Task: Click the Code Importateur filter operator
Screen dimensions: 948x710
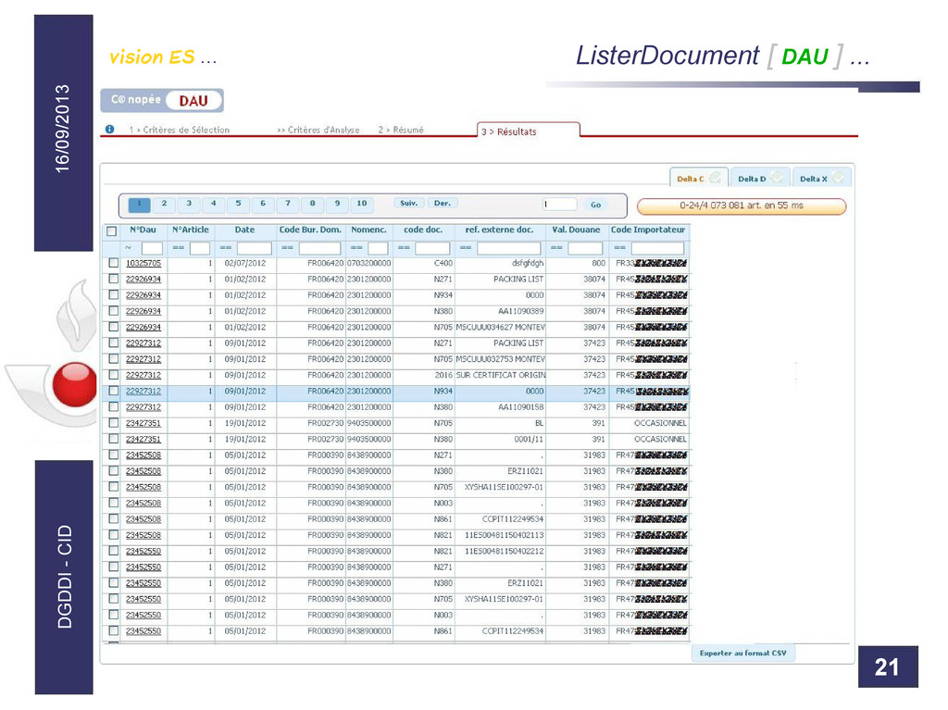Action: [x=620, y=248]
